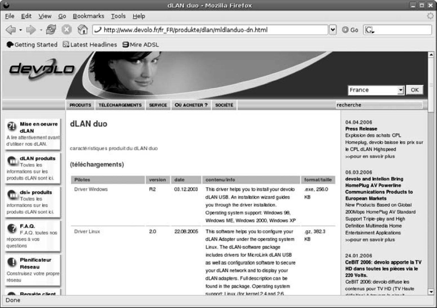Click the recherche search field

pyautogui.click(x=379, y=105)
